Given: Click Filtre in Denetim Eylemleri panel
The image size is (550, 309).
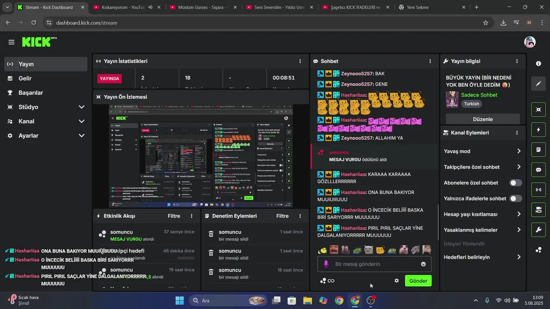Looking at the screenshot, I should [282, 216].
